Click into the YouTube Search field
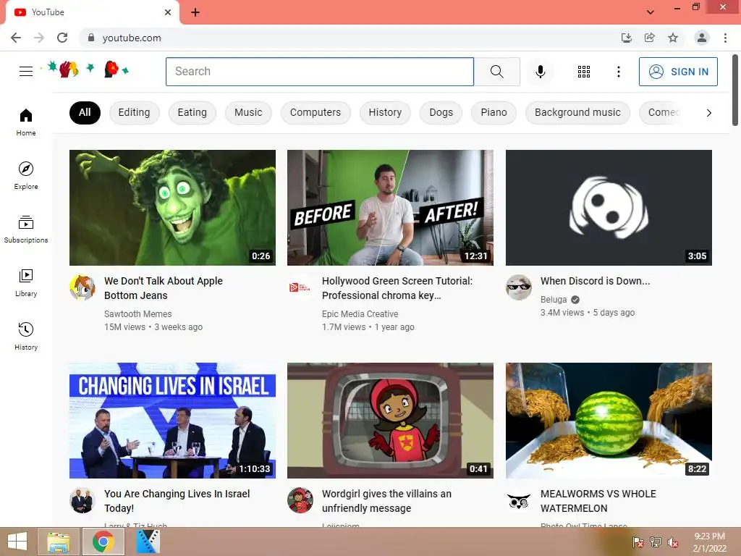The image size is (741, 556). point(319,72)
